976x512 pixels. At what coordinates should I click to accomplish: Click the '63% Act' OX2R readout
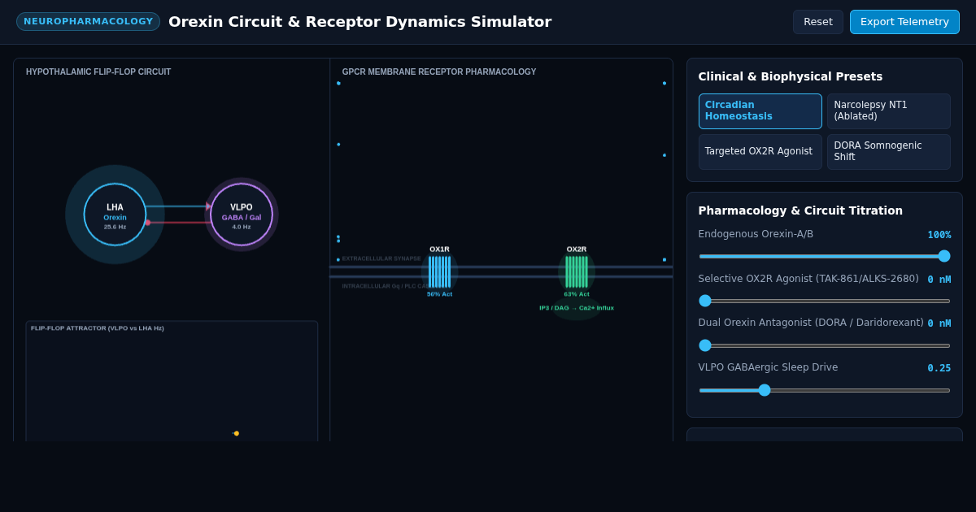[x=577, y=294]
